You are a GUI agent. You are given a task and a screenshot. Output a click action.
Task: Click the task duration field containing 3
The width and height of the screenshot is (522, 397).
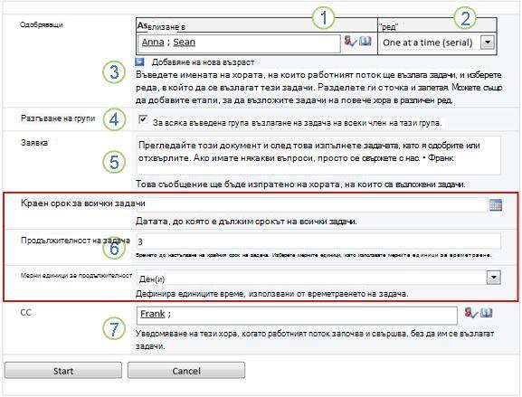point(318,241)
